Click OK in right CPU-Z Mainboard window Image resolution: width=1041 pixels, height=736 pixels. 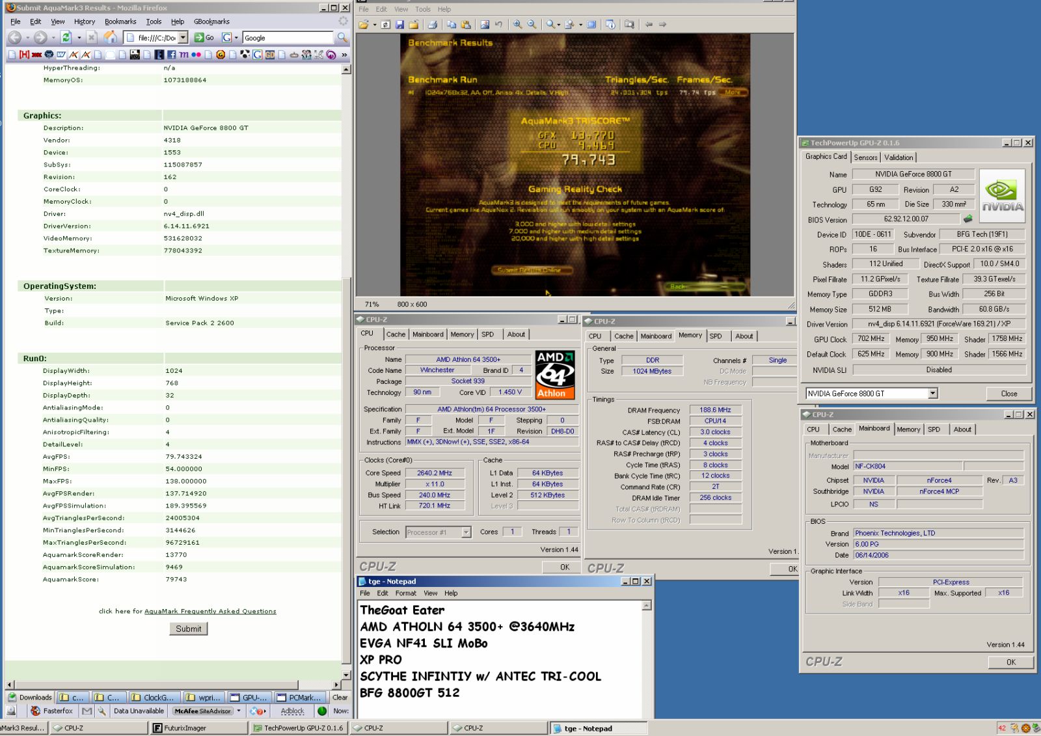pos(1010,662)
